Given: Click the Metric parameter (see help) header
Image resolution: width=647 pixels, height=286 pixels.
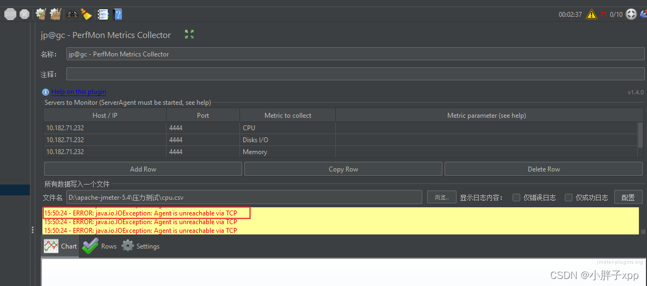Looking at the screenshot, I should point(486,115).
